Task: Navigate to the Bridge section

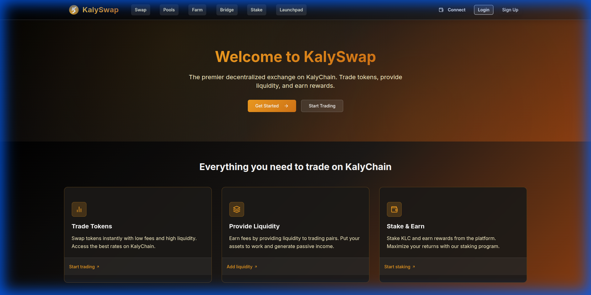Action: [x=227, y=10]
